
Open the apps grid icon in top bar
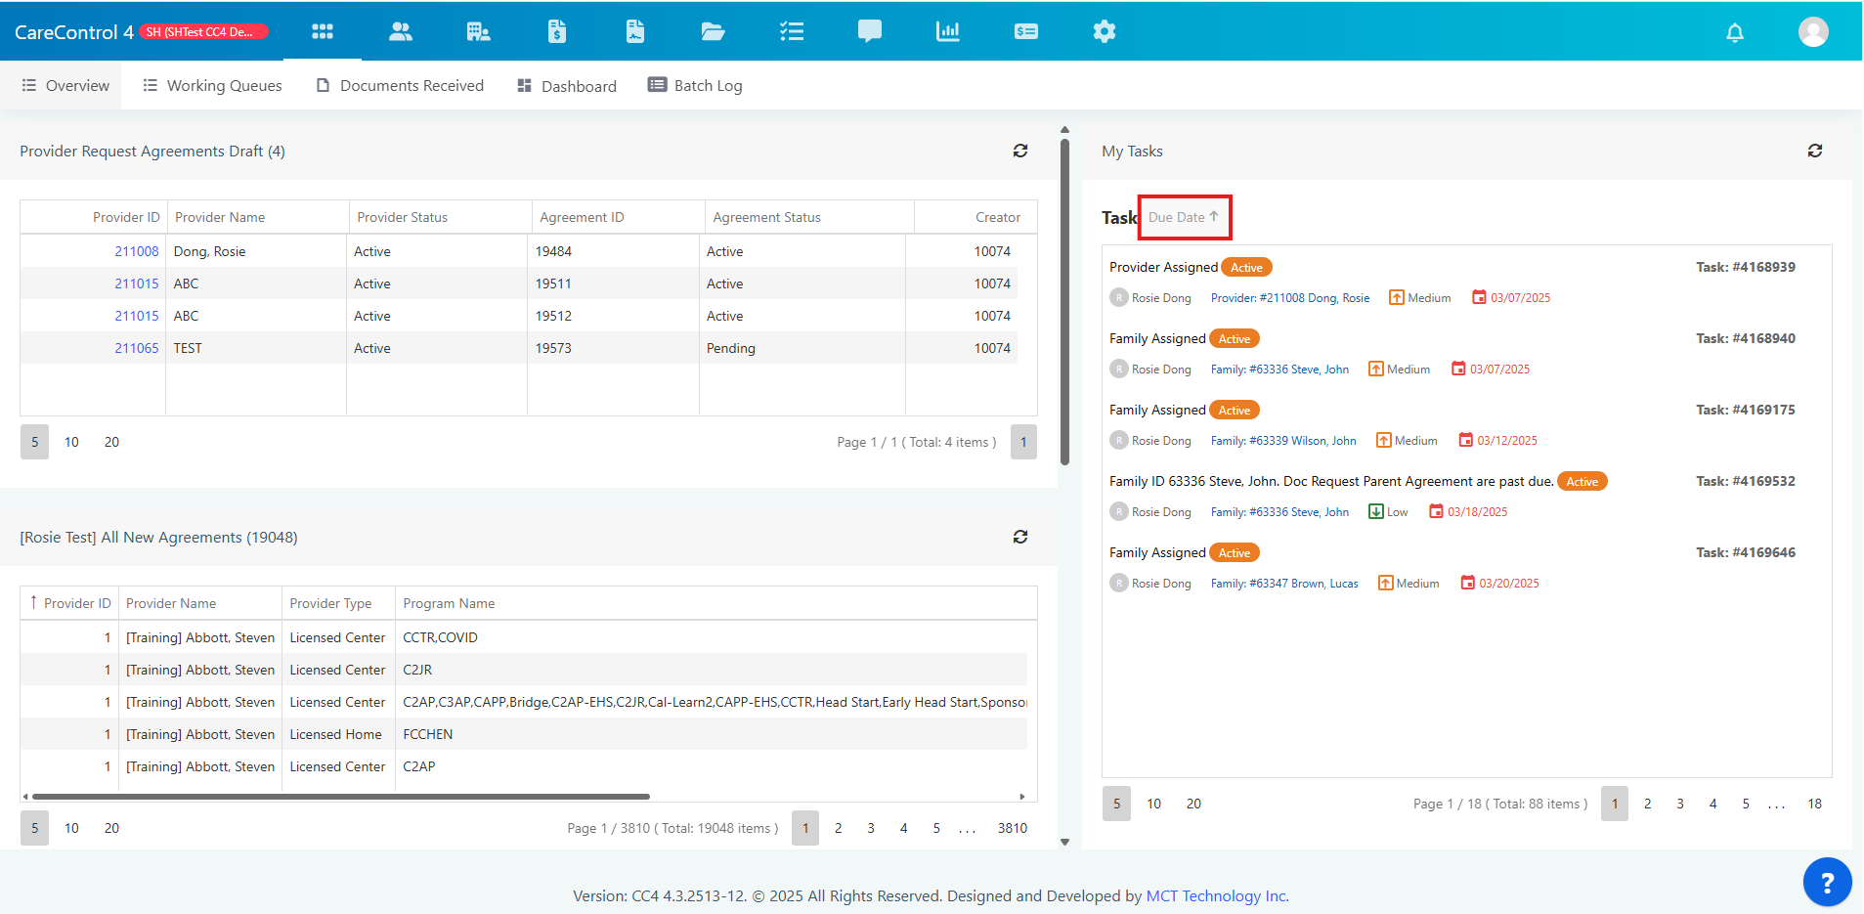click(x=323, y=31)
